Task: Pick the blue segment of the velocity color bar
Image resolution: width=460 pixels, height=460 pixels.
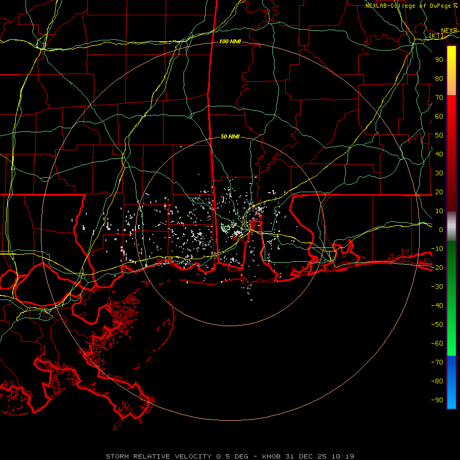Action: click(451, 382)
